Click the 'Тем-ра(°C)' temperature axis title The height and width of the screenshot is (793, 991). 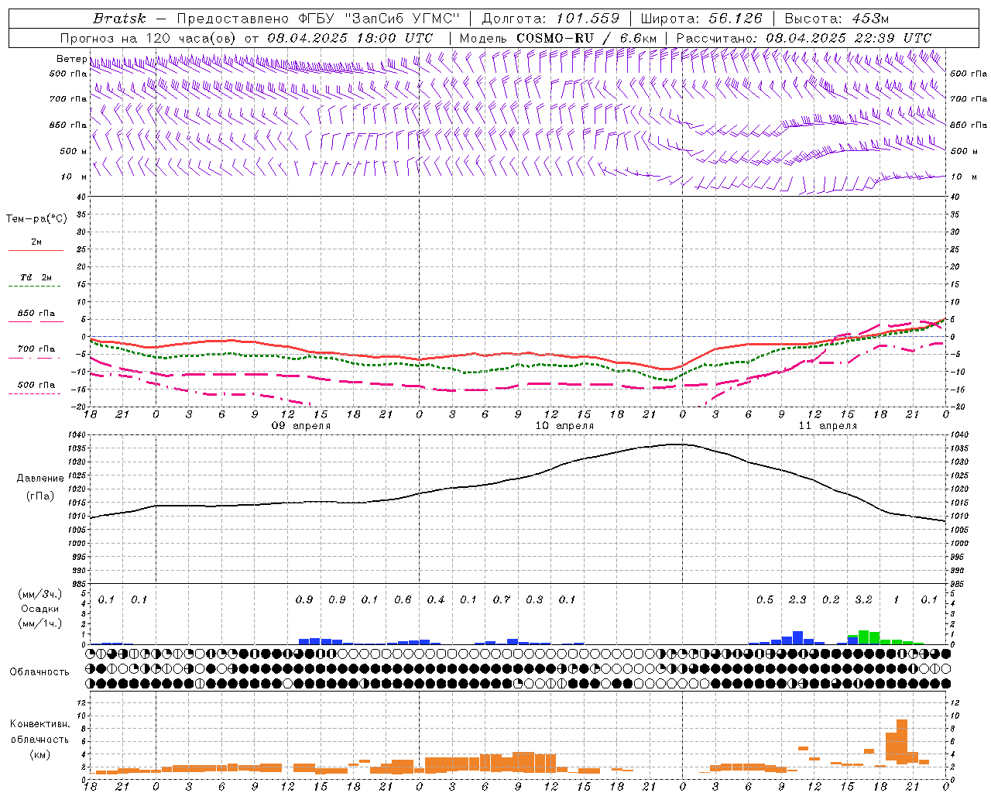tap(36, 219)
